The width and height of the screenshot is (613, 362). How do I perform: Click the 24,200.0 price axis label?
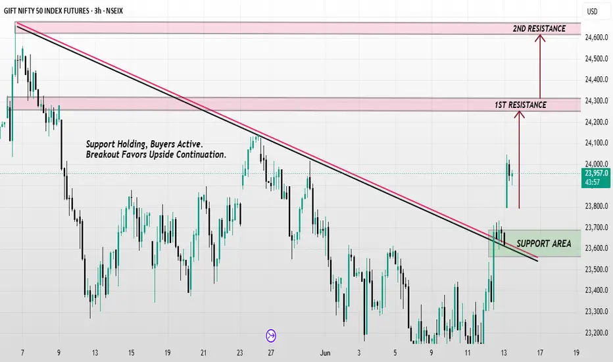pos(597,122)
